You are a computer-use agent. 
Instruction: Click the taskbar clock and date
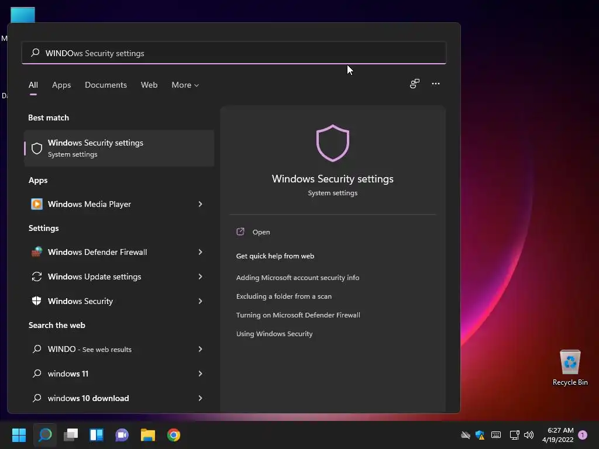[x=557, y=435]
